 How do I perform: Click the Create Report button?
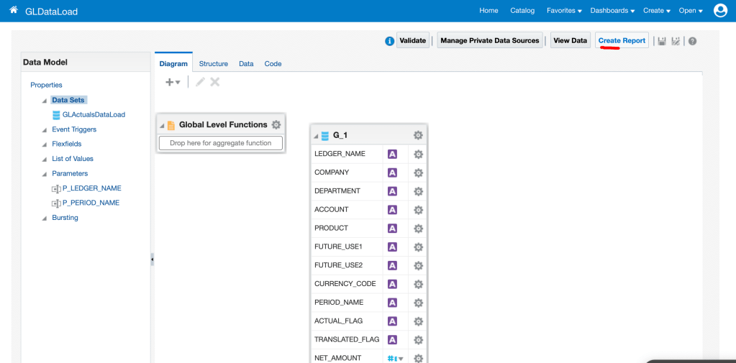coord(622,41)
